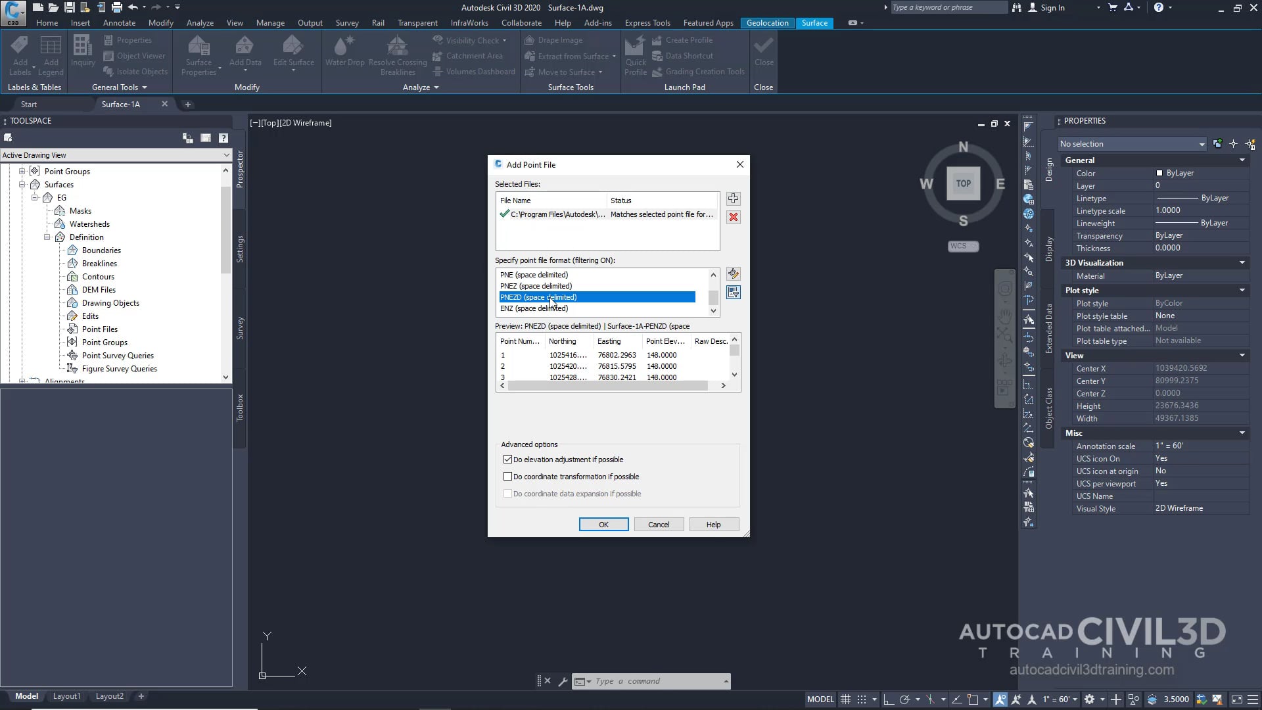Viewport: 1262px width, 710px height.
Task: Uncheck 'Do elevation adjustment if possible'
Action: tap(507, 459)
